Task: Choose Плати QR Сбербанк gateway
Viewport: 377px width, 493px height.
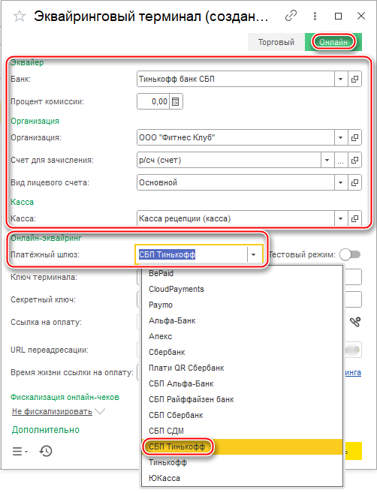Action: click(242, 368)
